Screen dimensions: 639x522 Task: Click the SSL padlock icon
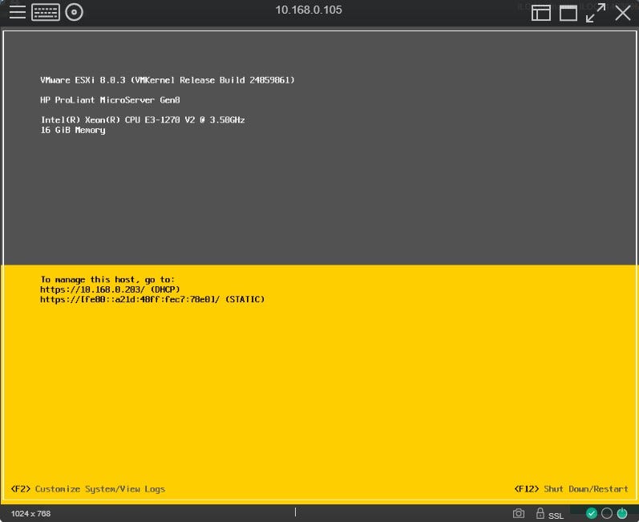pos(540,512)
